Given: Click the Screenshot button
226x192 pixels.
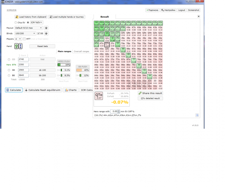Looking at the screenshot, I should pos(194,10).
